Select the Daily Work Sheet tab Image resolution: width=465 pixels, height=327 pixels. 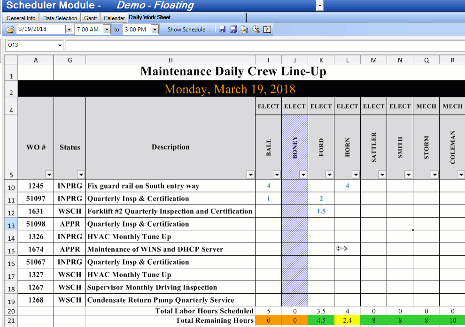coord(150,17)
